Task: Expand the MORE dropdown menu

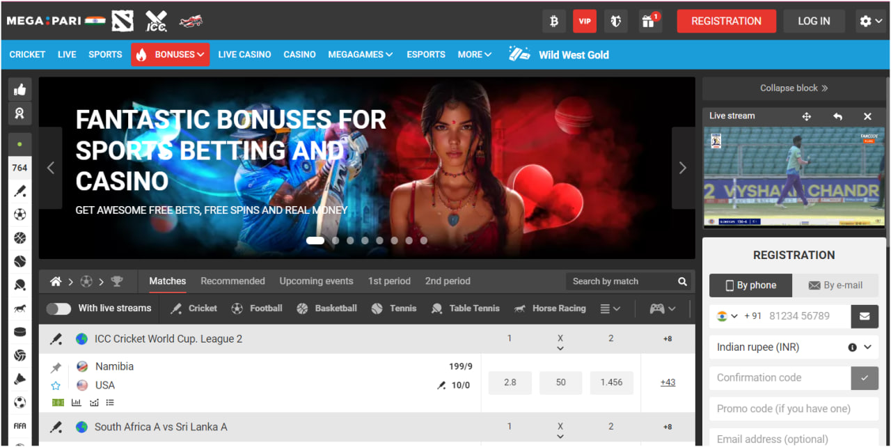Action: (x=475, y=54)
